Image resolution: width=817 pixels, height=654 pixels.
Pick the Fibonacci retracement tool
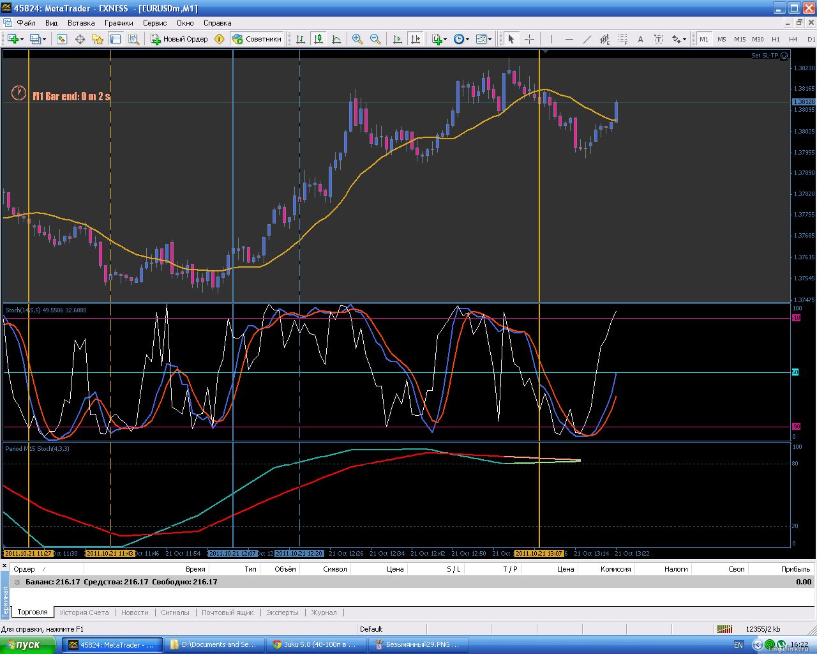[622, 39]
